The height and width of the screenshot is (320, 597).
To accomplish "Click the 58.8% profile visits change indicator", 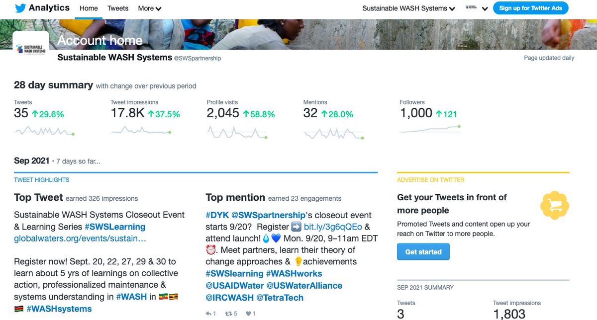I will click(259, 114).
